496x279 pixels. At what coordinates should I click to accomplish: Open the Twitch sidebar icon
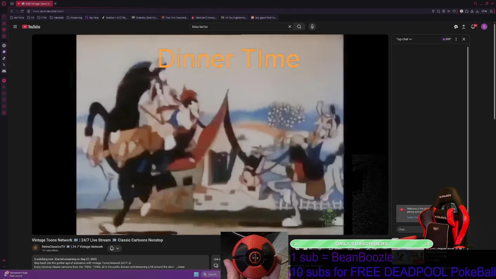tap(4, 52)
